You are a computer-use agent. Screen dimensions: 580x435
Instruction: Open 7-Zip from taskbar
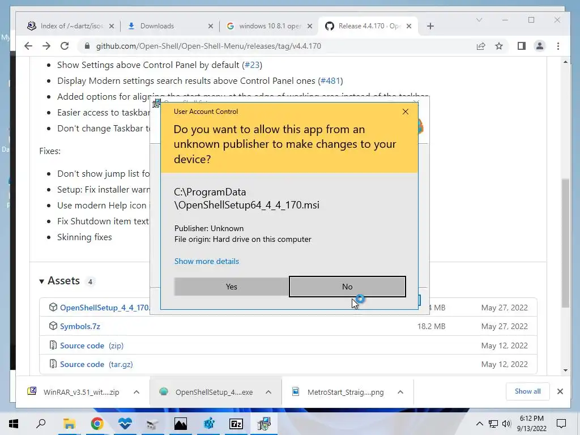(x=236, y=424)
